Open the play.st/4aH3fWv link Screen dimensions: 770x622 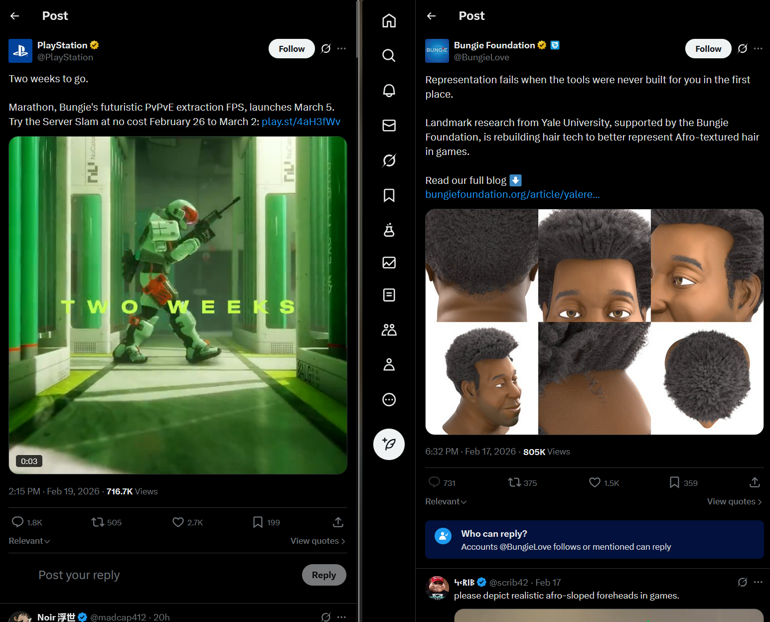(x=301, y=122)
